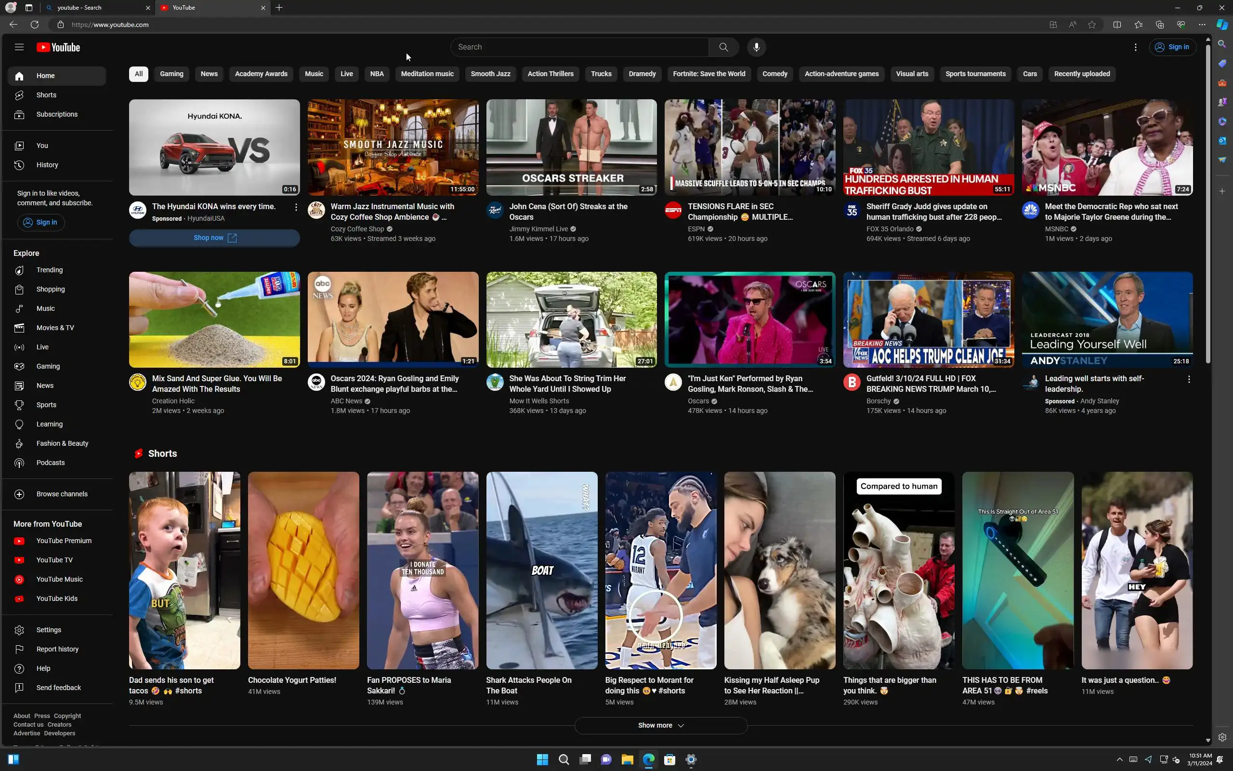Screen dimensions: 1233x771
Task: Click Shop now on Hyundai ad
Action: [214, 238]
